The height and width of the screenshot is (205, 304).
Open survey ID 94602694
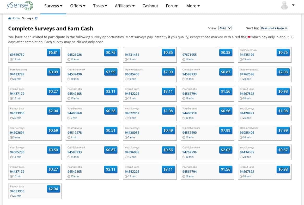point(17,133)
